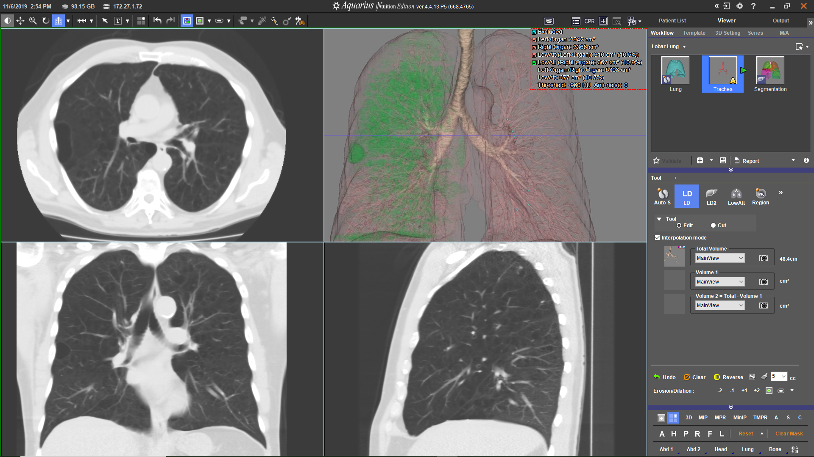Open the Lobar Lung workflow dropdown

pos(684,47)
